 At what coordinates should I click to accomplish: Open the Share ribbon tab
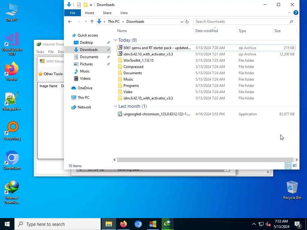(107, 13)
